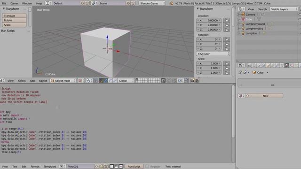Lock the Scale Z value

pos(227,73)
